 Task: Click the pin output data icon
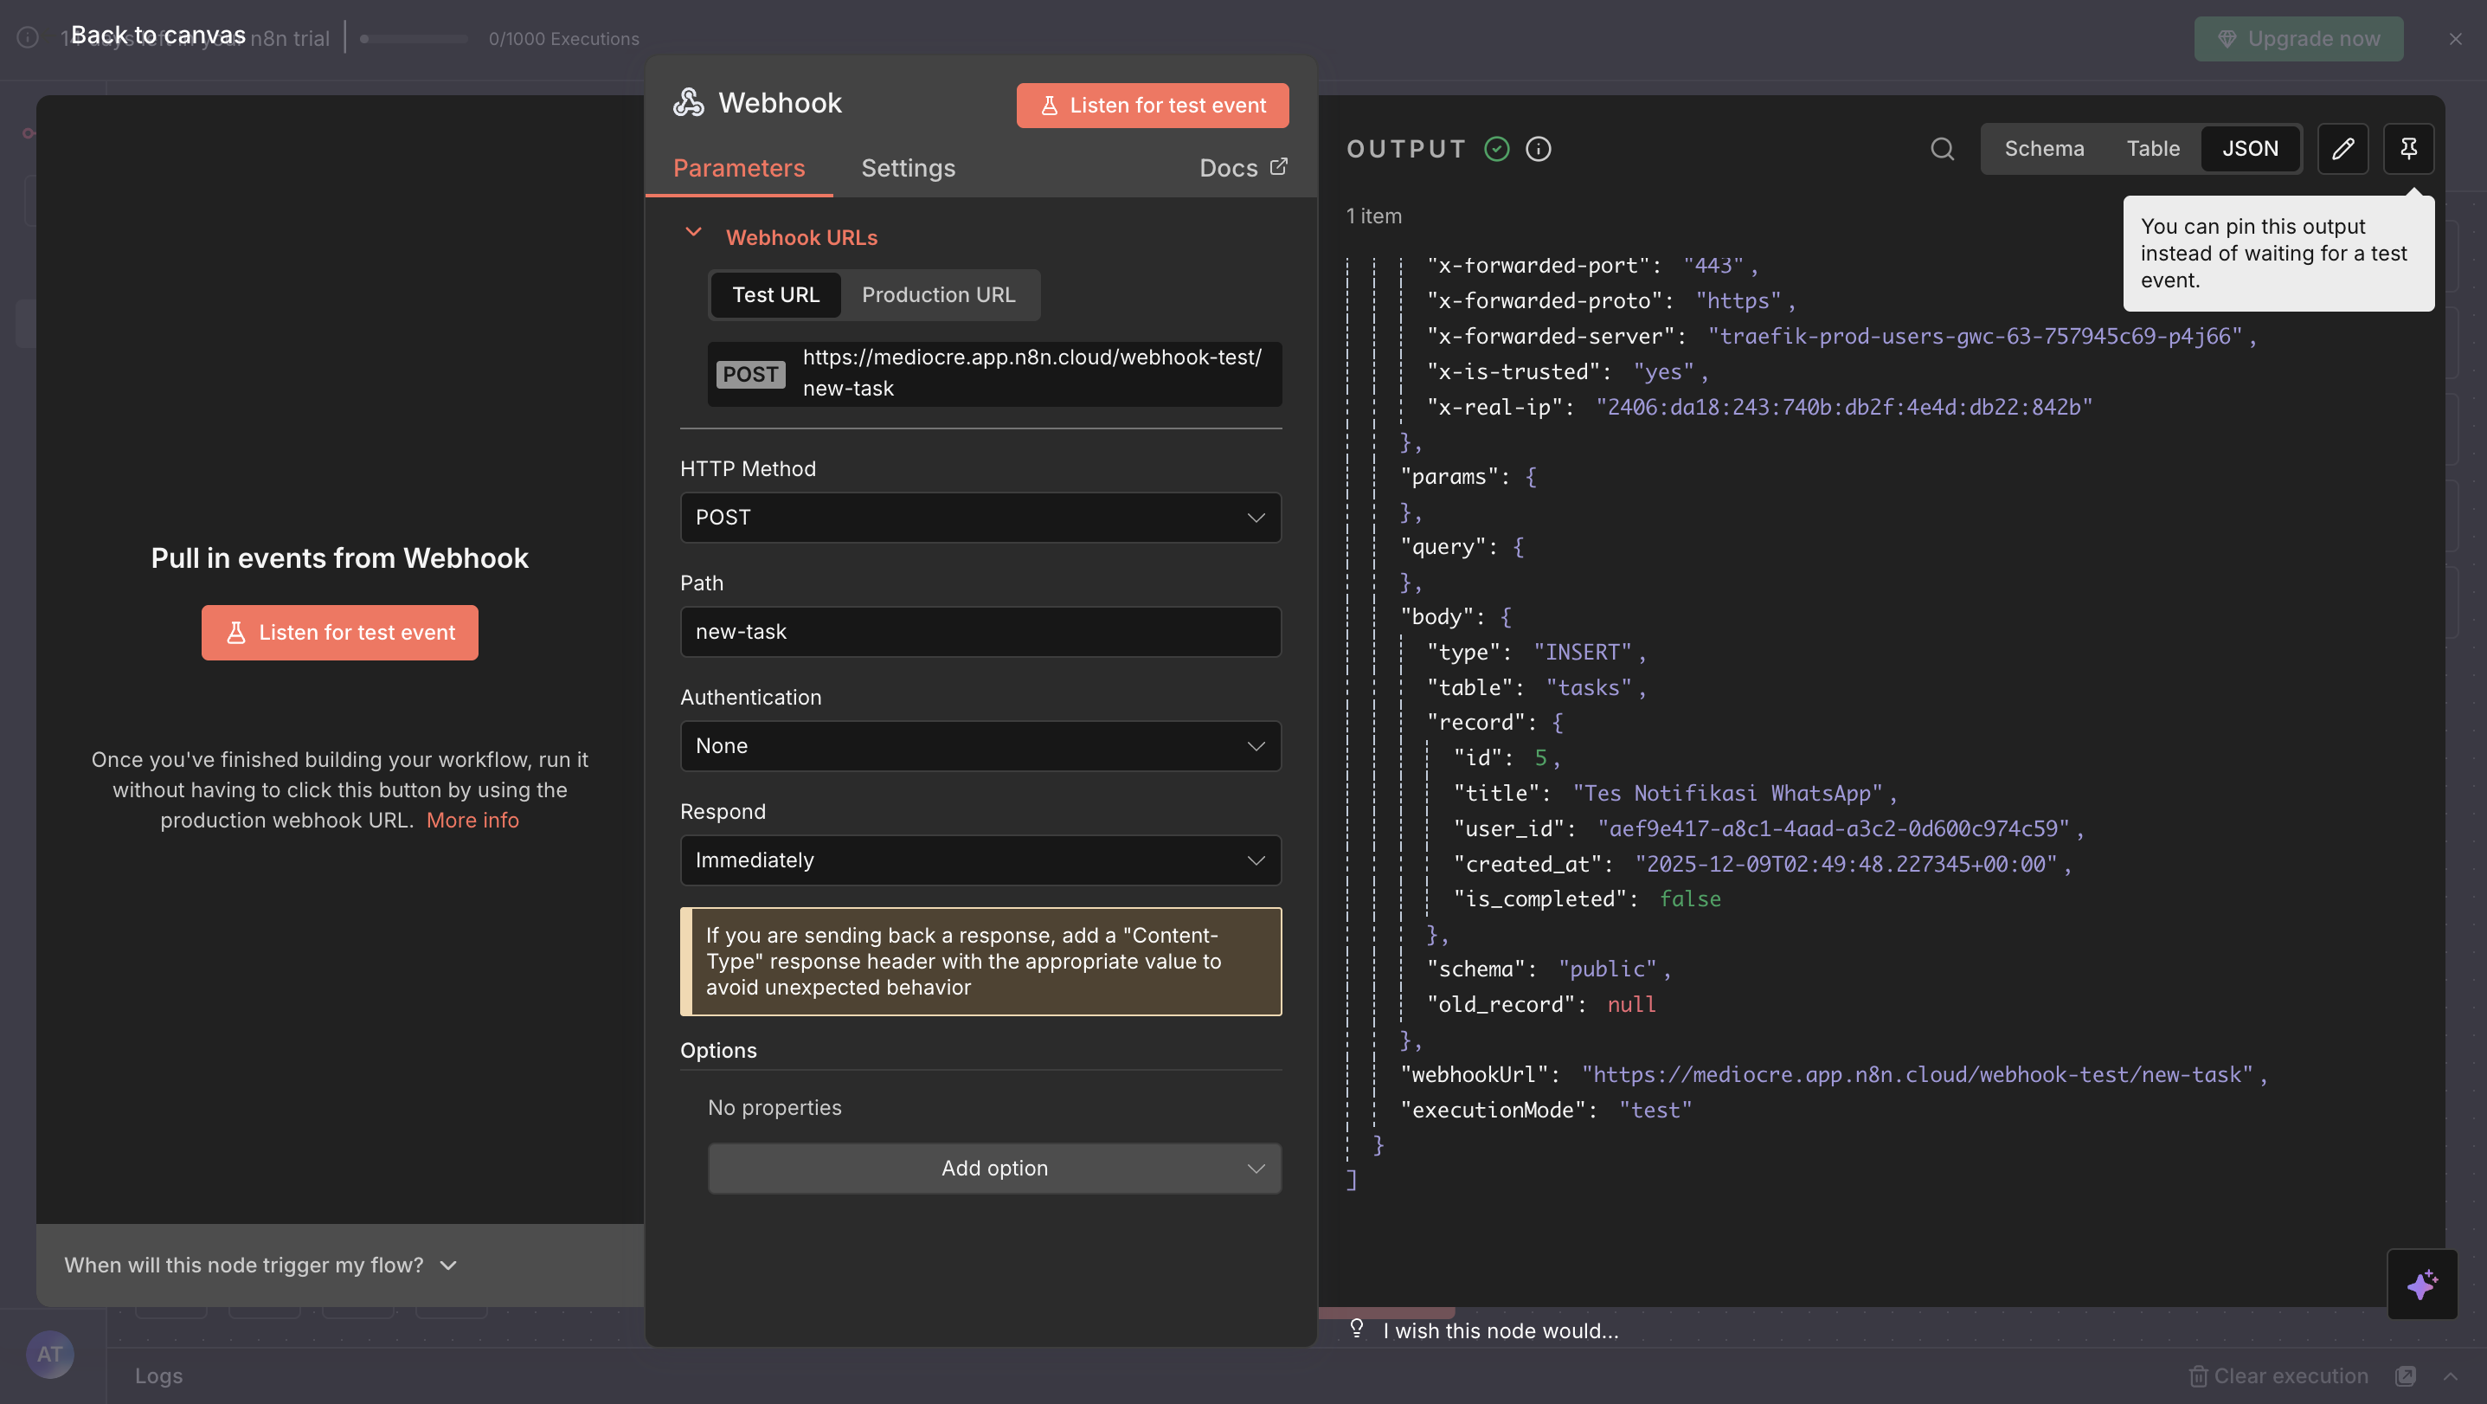(2408, 148)
